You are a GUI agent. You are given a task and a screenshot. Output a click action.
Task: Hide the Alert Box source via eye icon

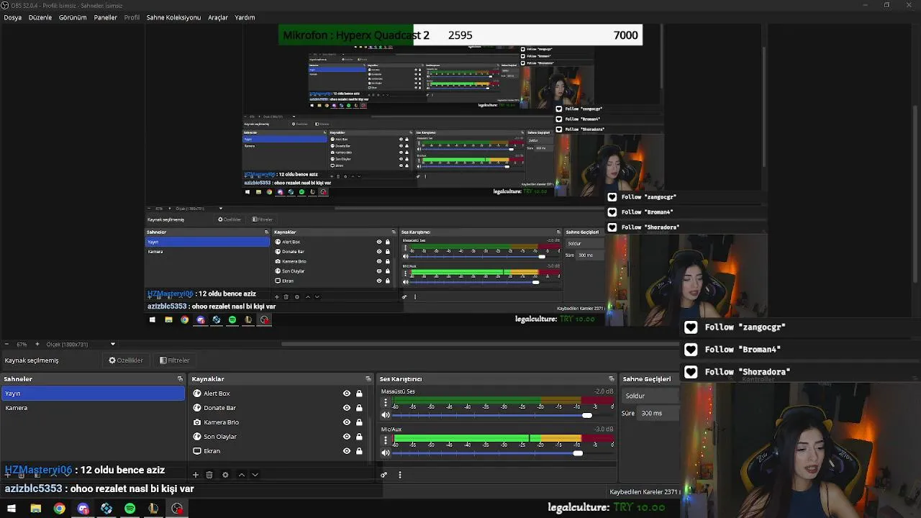[347, 394]
